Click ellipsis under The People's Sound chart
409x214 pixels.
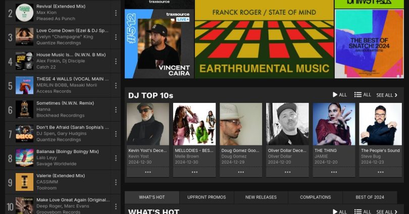(x=380, y=172)
